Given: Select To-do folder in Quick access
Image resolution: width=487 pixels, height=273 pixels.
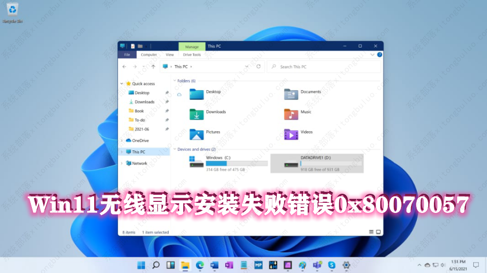Looking at the screenshot, I should [140, 120].
